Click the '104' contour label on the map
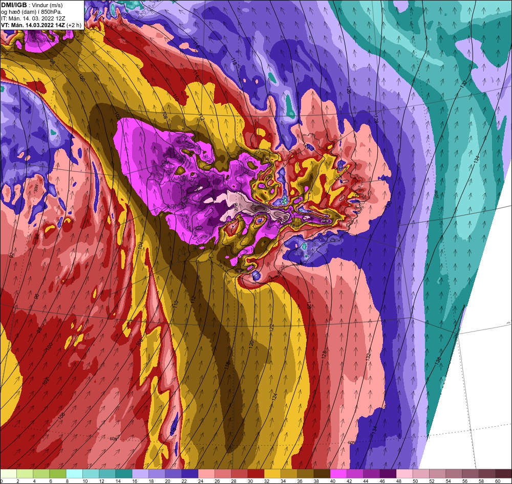Image resolution: width=512 pixels, height=484 pixels. pos(140,246)
